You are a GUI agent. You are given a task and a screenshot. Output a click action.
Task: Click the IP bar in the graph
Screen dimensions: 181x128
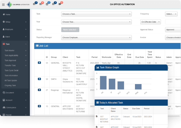click(112, 84)
